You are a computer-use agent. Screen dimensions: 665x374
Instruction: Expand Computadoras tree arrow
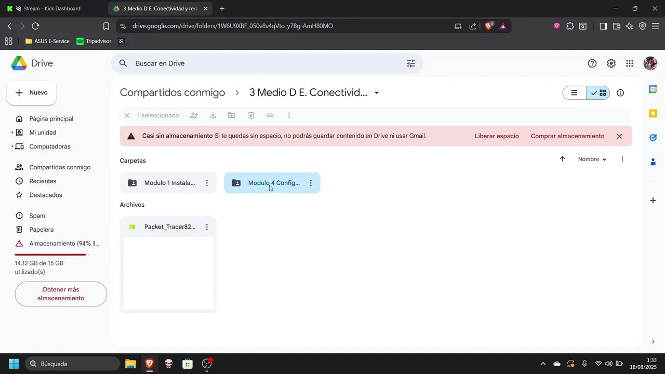point(12,147)
